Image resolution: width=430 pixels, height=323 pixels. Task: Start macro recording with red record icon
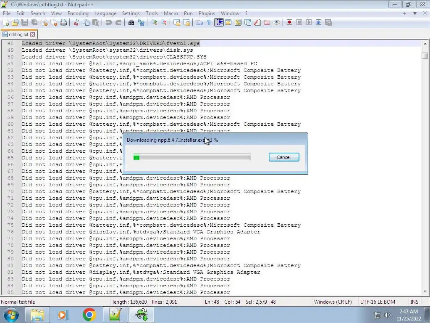[x=289, y=23]
